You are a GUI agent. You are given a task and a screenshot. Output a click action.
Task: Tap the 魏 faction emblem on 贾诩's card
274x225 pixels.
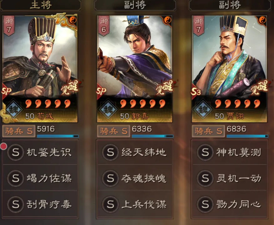pyautogui.click(x=203, y=110)
